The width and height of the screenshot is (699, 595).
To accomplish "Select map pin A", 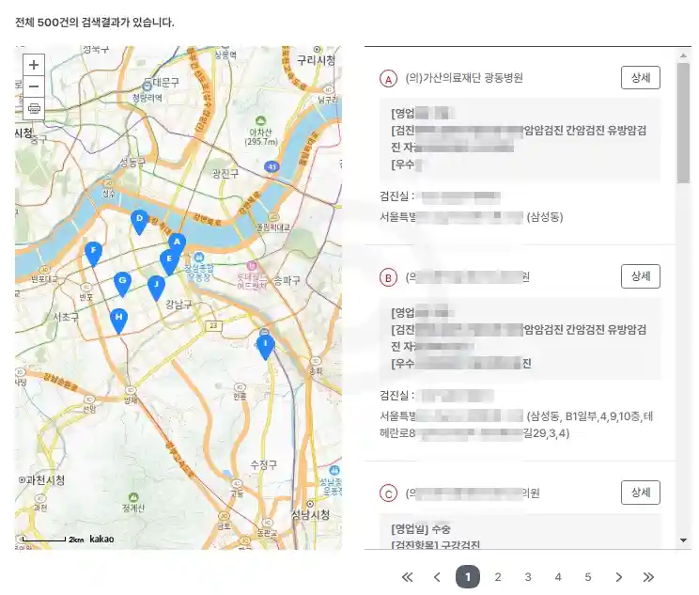I will click(177, 244).
